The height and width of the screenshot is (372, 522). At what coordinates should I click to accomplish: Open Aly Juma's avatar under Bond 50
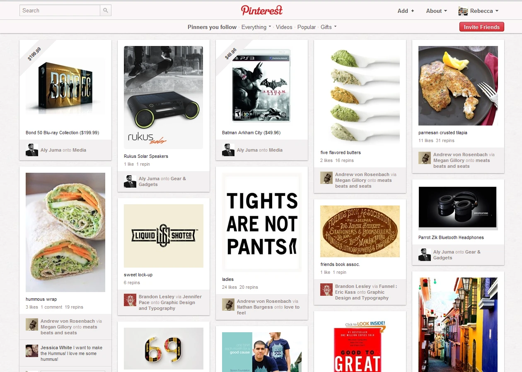coord(32,150)
